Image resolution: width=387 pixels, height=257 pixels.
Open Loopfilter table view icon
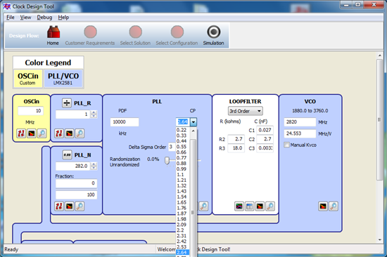pos(250,206)
